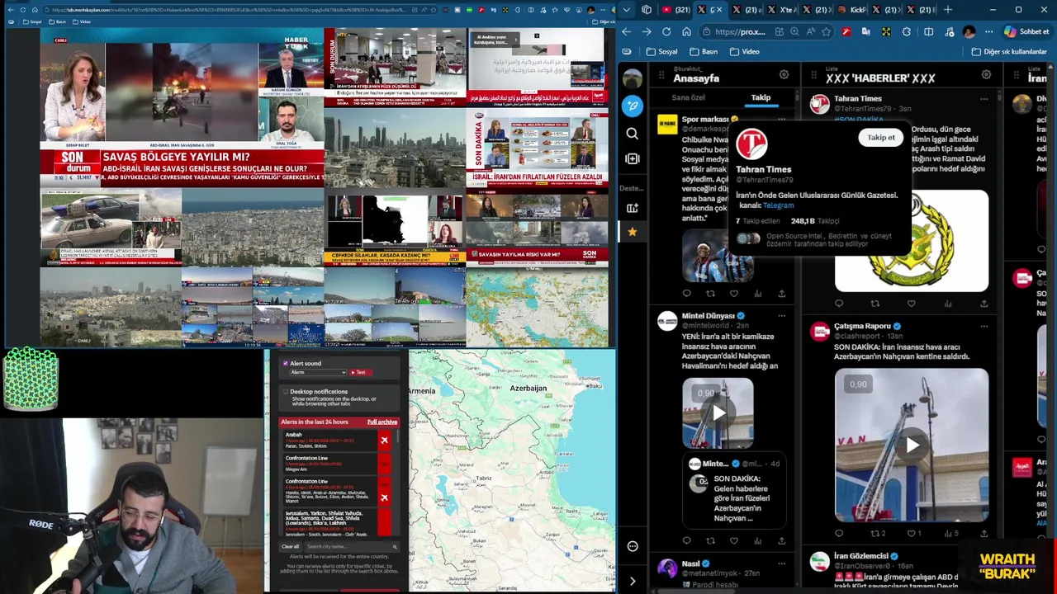Switch to the Kick browser tab
1057x594 pixels.
pos(851,10)
